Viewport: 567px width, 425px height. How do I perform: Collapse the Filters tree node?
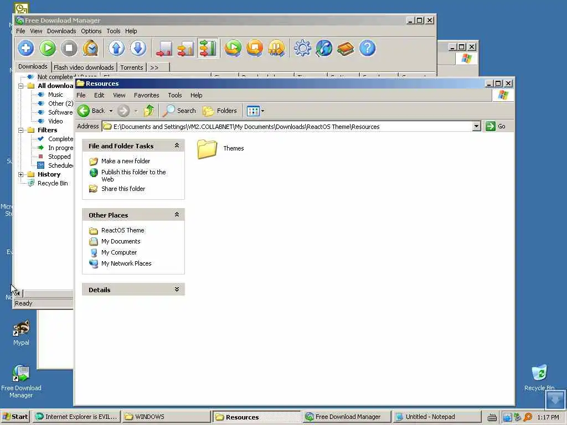click(x=20, y=130)
